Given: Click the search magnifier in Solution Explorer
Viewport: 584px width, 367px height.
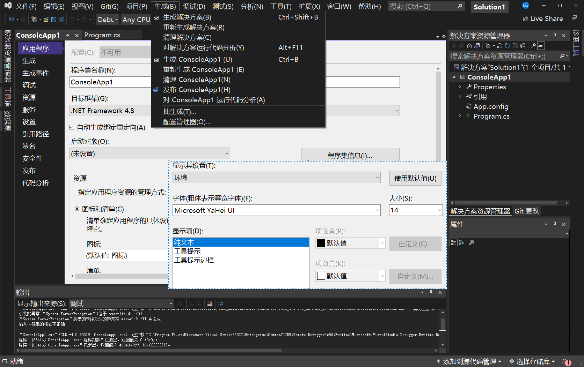Looking at the screenshot, I should coord(562,56).
